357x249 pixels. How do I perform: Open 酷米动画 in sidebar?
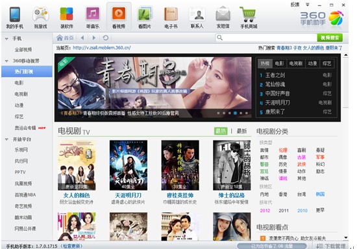coord(23,217)
